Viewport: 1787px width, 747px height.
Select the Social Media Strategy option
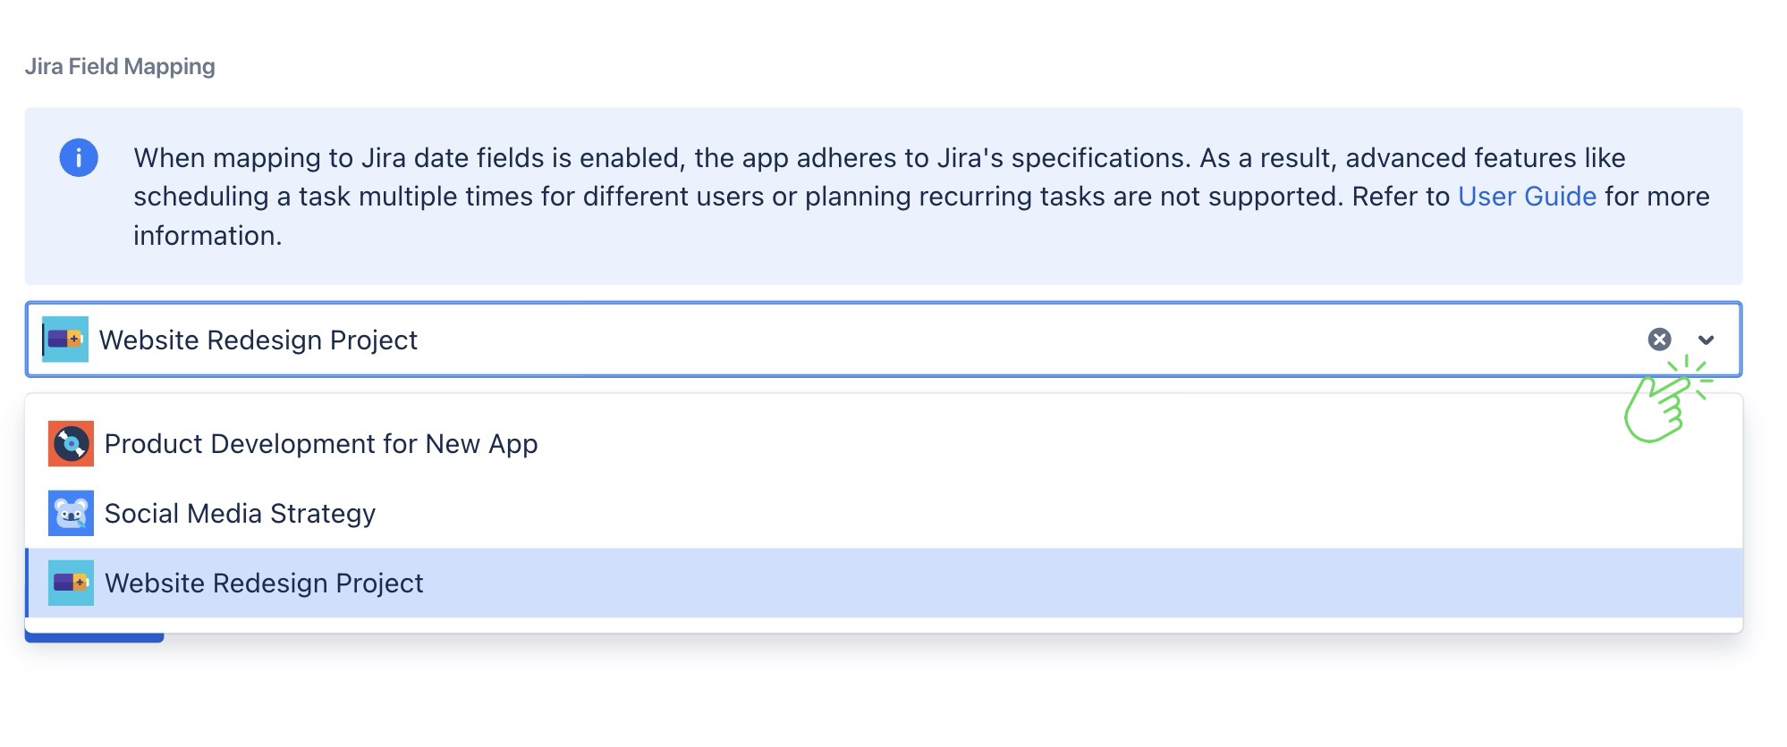pos(240,514)
